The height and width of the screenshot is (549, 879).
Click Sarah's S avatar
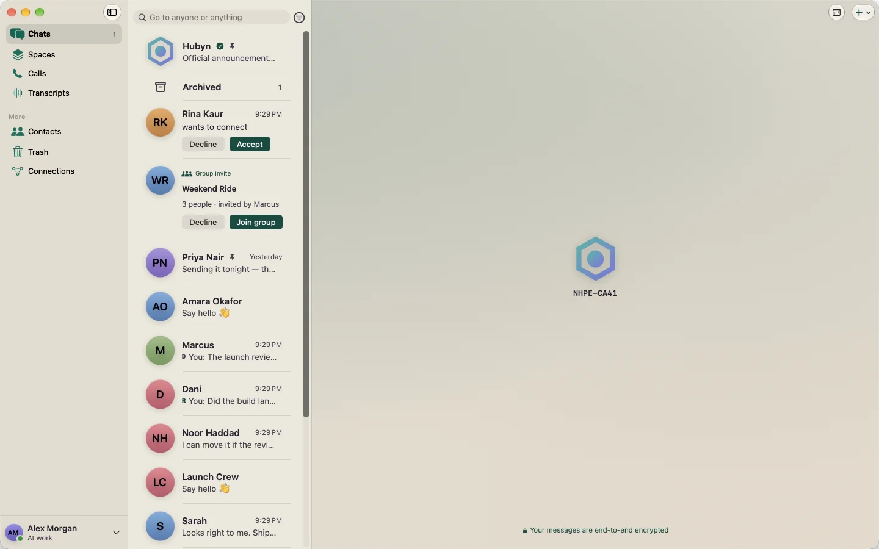coord(160,526)
